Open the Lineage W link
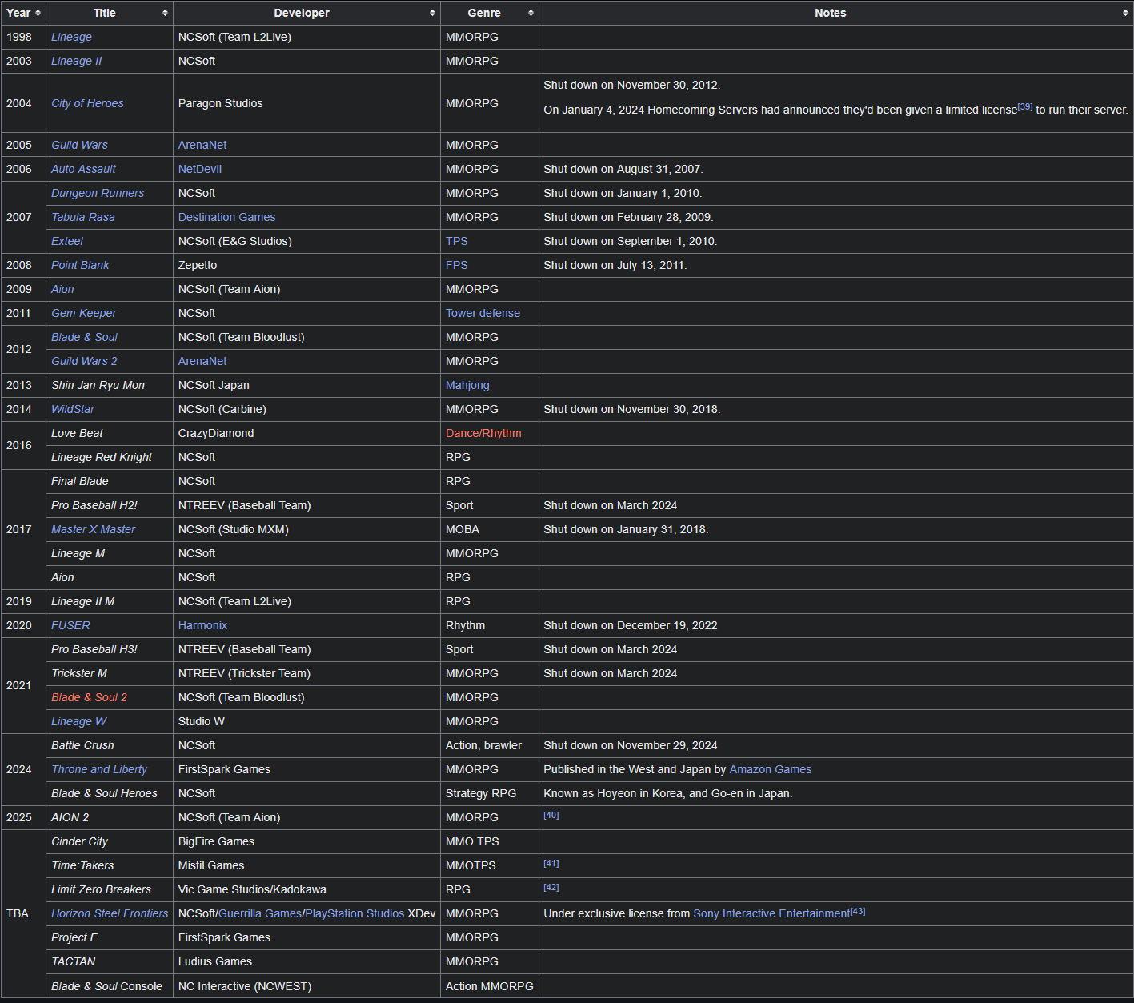This screenshot has height=1003, width=1134. 78,721
